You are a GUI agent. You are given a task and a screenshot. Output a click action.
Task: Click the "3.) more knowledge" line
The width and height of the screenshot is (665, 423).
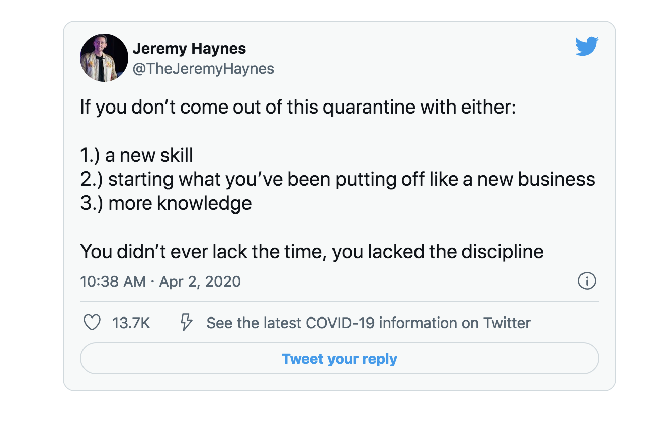click(166, 203)
